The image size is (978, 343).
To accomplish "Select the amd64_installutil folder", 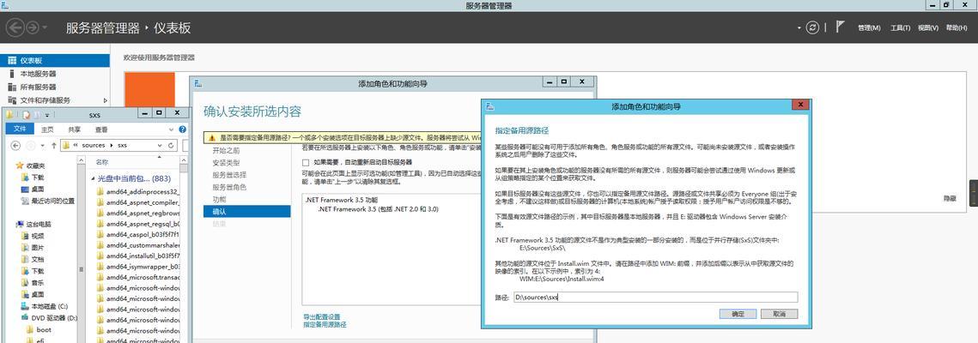I will [138, 256].
